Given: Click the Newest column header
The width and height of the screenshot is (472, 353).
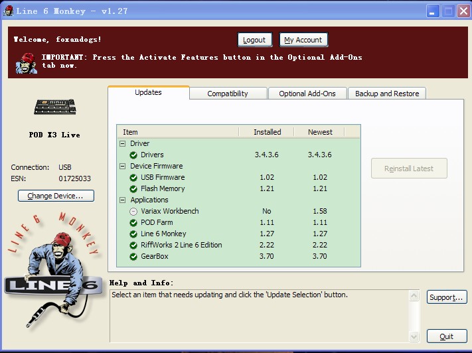Looking at the screenshot, I should [x=320, y=132].
